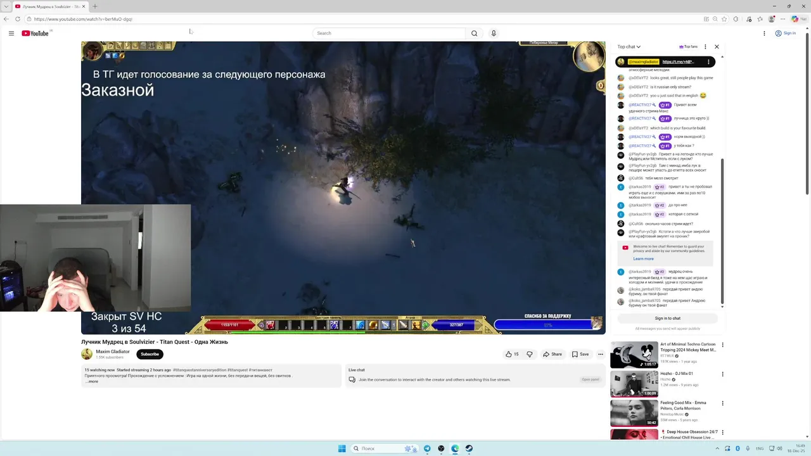The image size is (811, 456).
Task: Open options for Deep House Obsession video
Action: (x=722, y=432)
